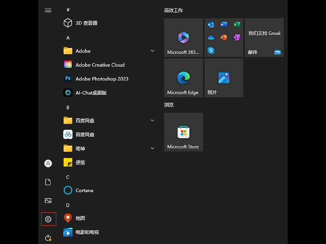Viewport: 326px width, 244px height.
Task: Click the Power button icon
Action: click(48, 238)
